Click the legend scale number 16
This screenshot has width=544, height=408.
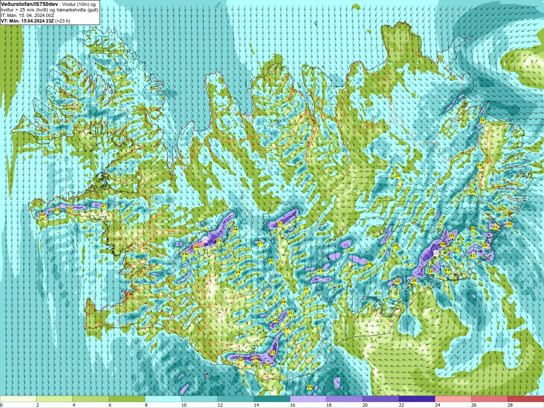coord(292,405)
